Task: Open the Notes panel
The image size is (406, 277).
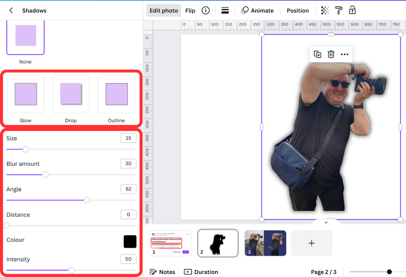Action: 162,272
